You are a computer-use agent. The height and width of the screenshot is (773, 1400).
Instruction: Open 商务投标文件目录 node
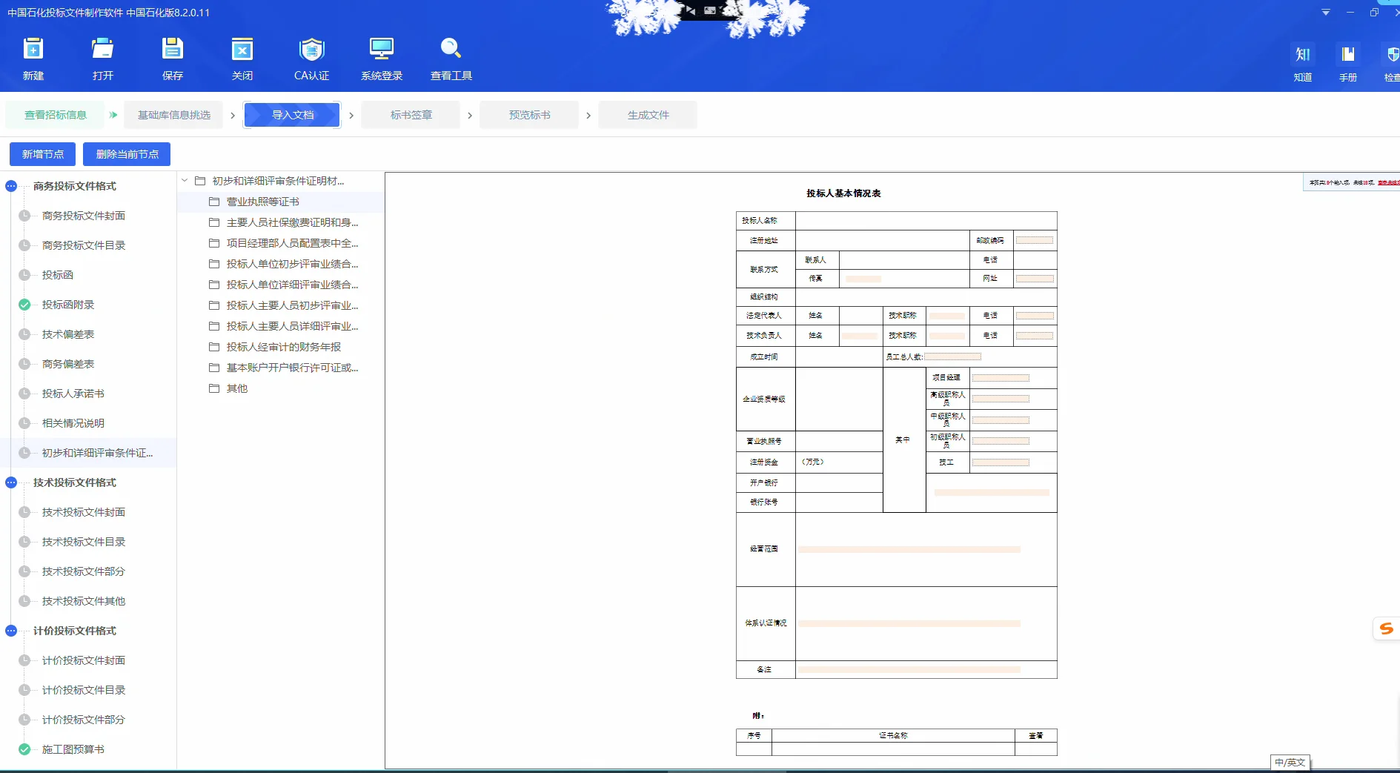click(84, 245)
